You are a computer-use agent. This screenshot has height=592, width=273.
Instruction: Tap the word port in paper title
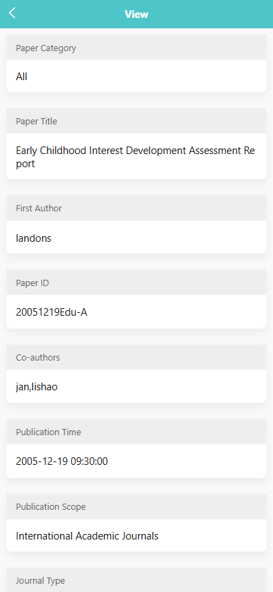(26, 164)
